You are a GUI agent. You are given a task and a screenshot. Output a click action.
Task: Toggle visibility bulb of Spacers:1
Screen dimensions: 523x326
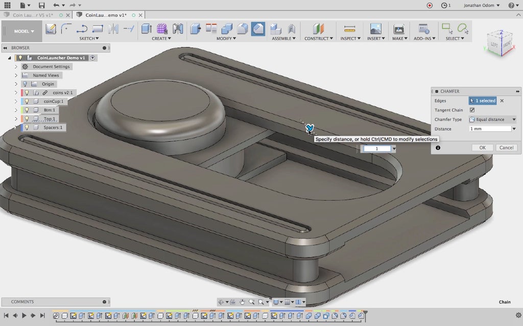coord(27,127)
